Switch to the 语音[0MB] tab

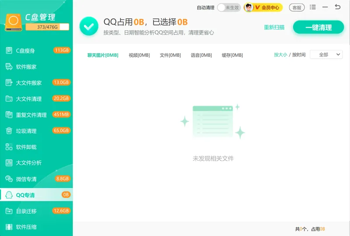click(201, 55)
